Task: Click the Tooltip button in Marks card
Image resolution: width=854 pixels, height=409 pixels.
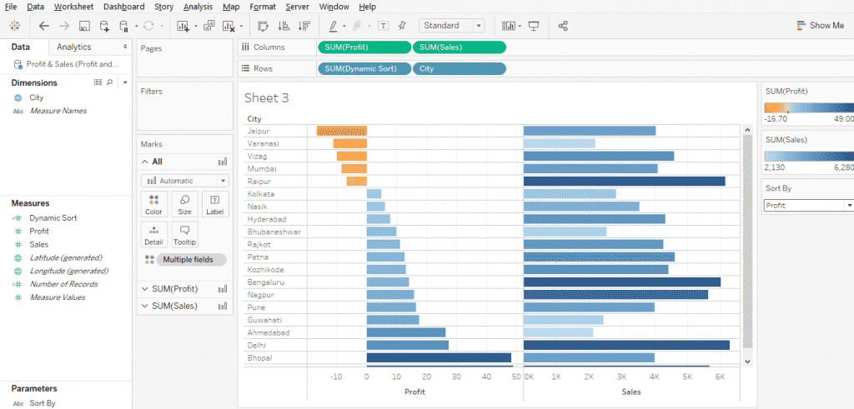Action: click(x=185, y=235)
